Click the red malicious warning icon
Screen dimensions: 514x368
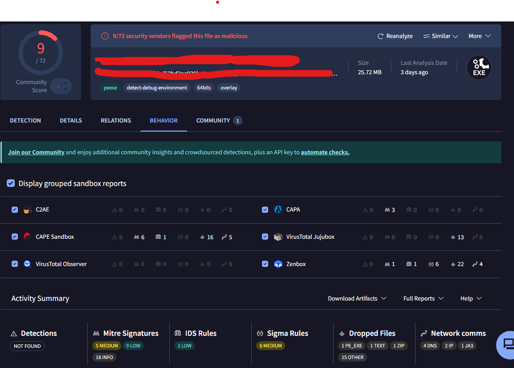(x=105, y=36)
